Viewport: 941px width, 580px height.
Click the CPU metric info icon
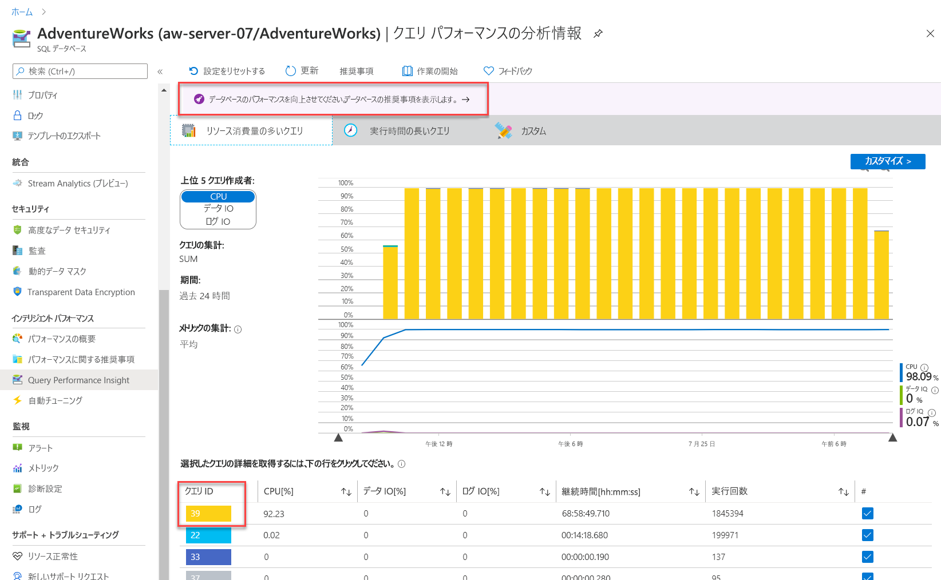point(924,367)
